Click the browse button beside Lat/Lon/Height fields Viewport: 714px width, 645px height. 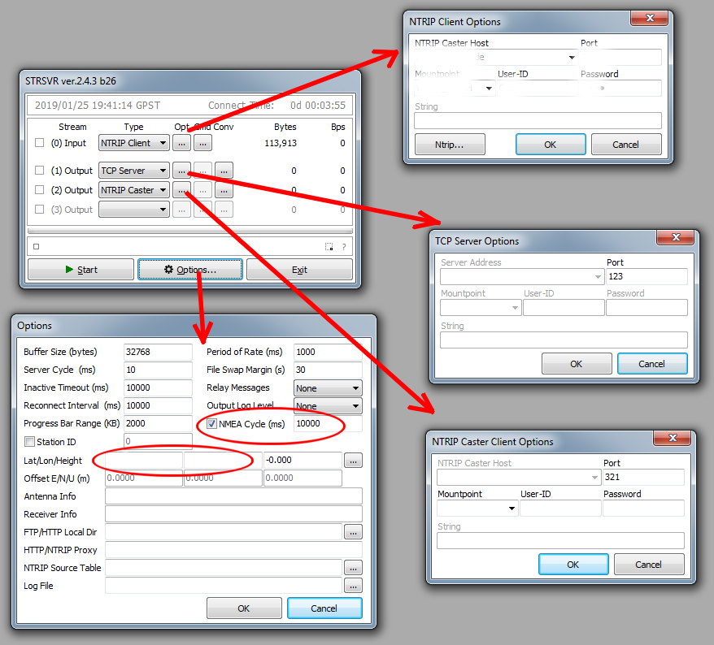pos(353,461)
